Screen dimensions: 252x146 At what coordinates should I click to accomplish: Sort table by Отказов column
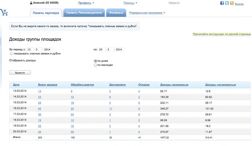pyautogui.click(x=144, y=85)
